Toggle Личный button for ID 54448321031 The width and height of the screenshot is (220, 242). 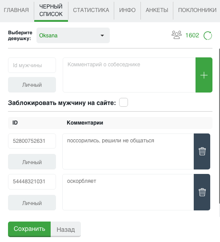[x=32, y=203]
